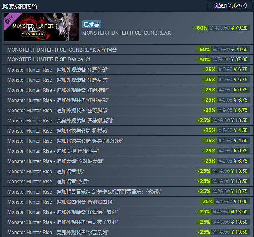The width and height of the screenshot is (254, 237).
Task: Open MONSTER HUNTER RISE Deluxe Kit entry
Action: 128,59
